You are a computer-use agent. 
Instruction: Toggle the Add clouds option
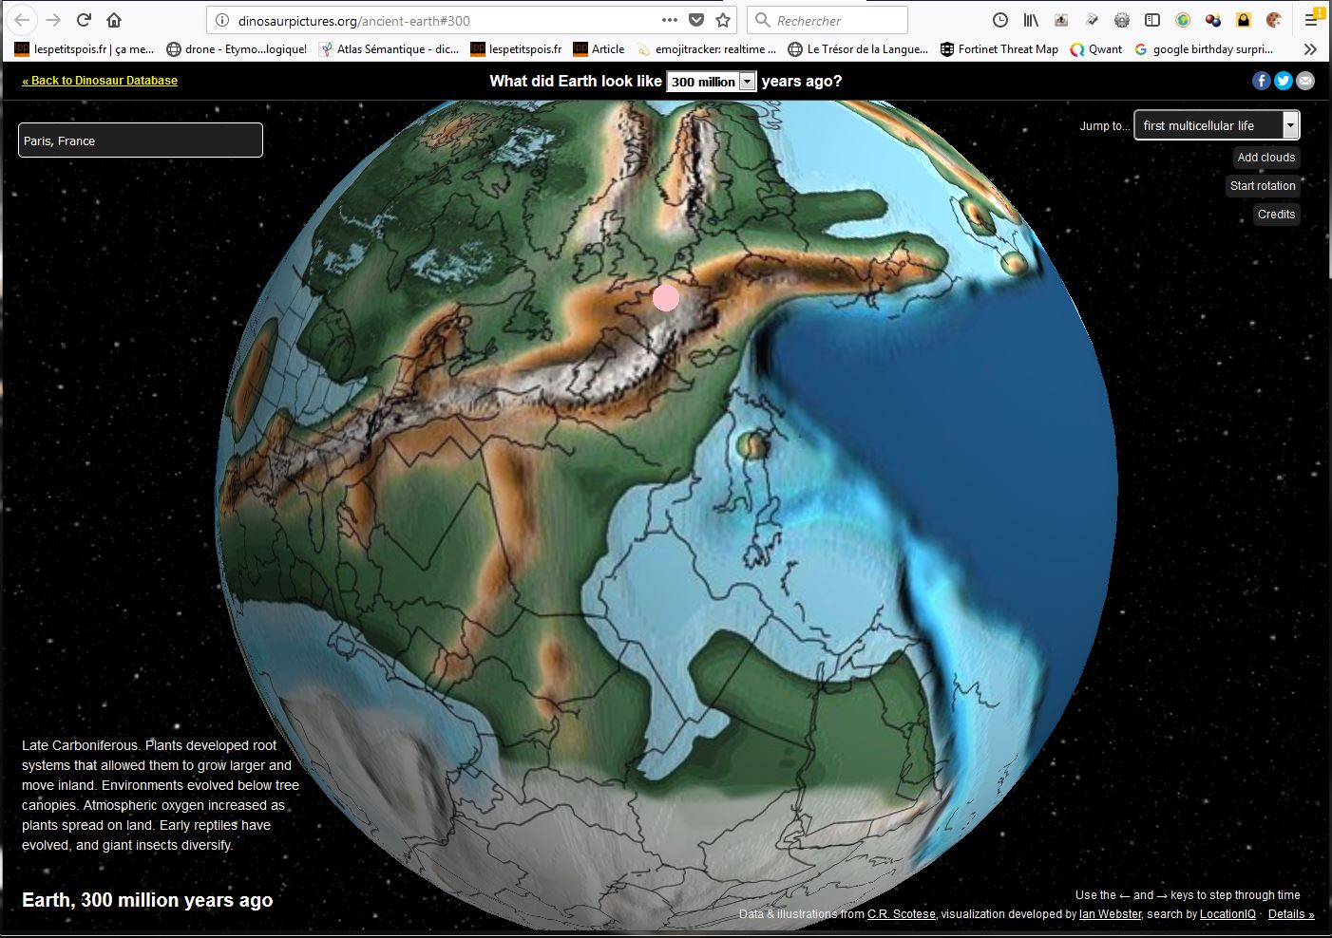[1265, 158]
